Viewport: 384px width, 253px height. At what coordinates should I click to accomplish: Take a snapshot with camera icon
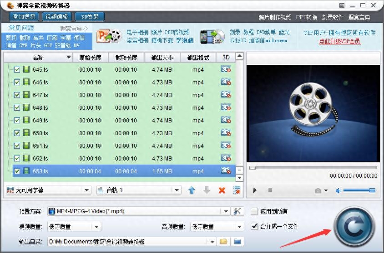pyautogui.click(x=318, y=190)
